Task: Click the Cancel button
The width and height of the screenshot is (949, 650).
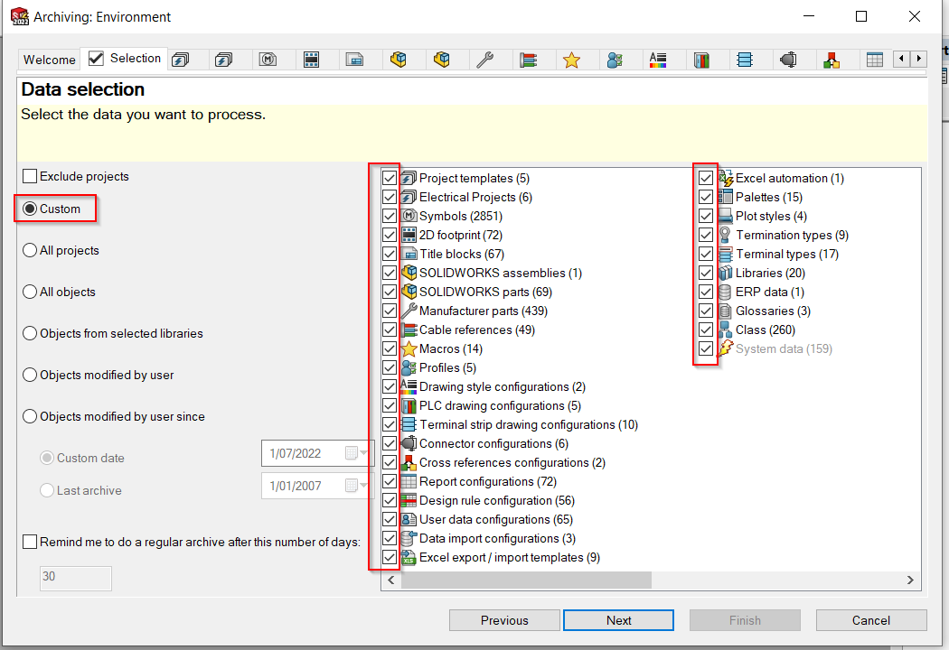Action: click(870, 620)
